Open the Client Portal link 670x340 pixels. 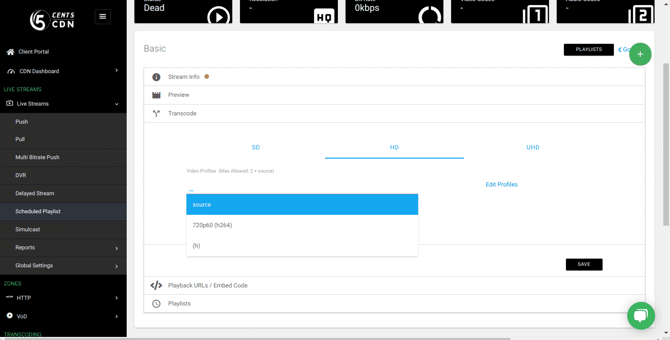click(x=33, y=52)
